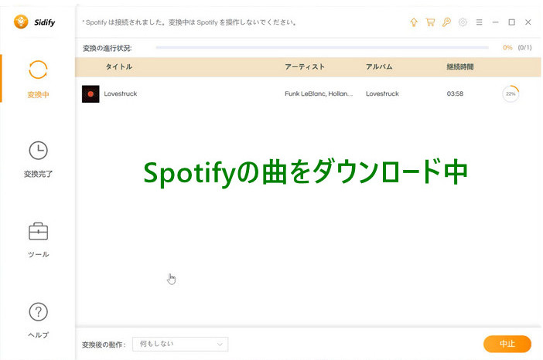Click artist Funk LeBlanc, Hollan...
This screenshot has height=360, width=543.
point(319,93)
